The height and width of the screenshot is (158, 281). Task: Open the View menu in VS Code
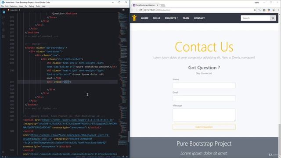(21, 6)
